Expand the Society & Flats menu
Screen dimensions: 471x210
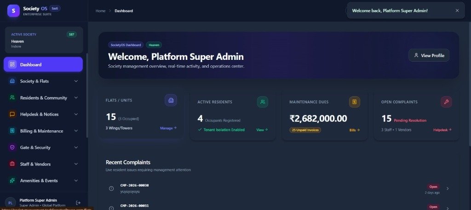[76, 81]
